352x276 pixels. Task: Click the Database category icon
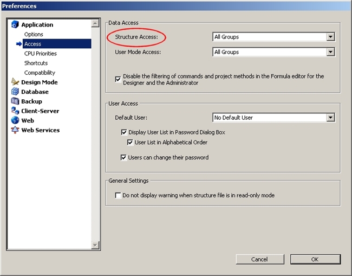pyautogui.click(x=15, y=92)
